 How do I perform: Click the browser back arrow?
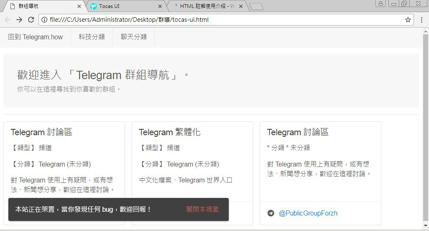tap(8, 20)
